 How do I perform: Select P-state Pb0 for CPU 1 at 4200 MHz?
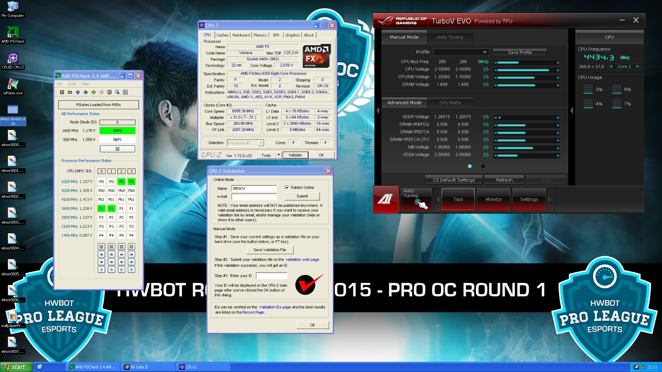(x=111, y=191)
